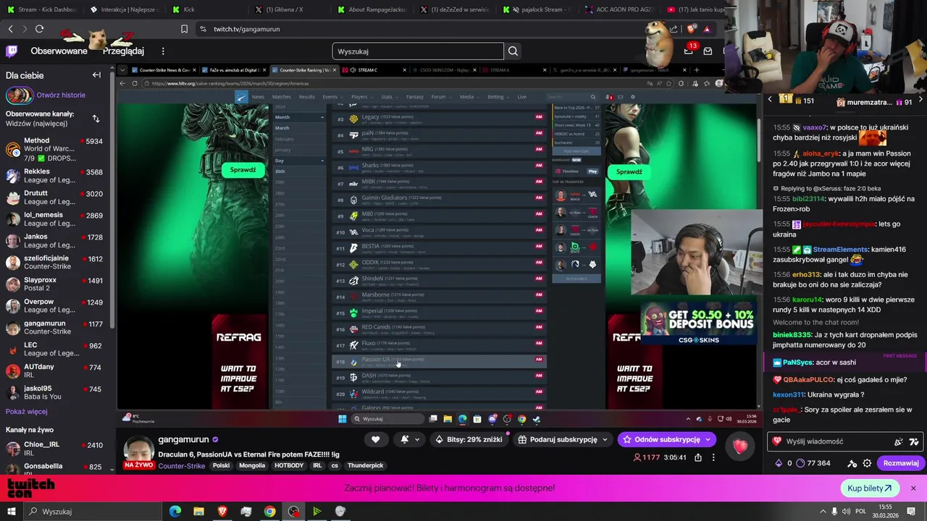Viewport: 927px width, 521px height.
Task: Open the Przeglądaj tab
Action: tap(123, 51)
